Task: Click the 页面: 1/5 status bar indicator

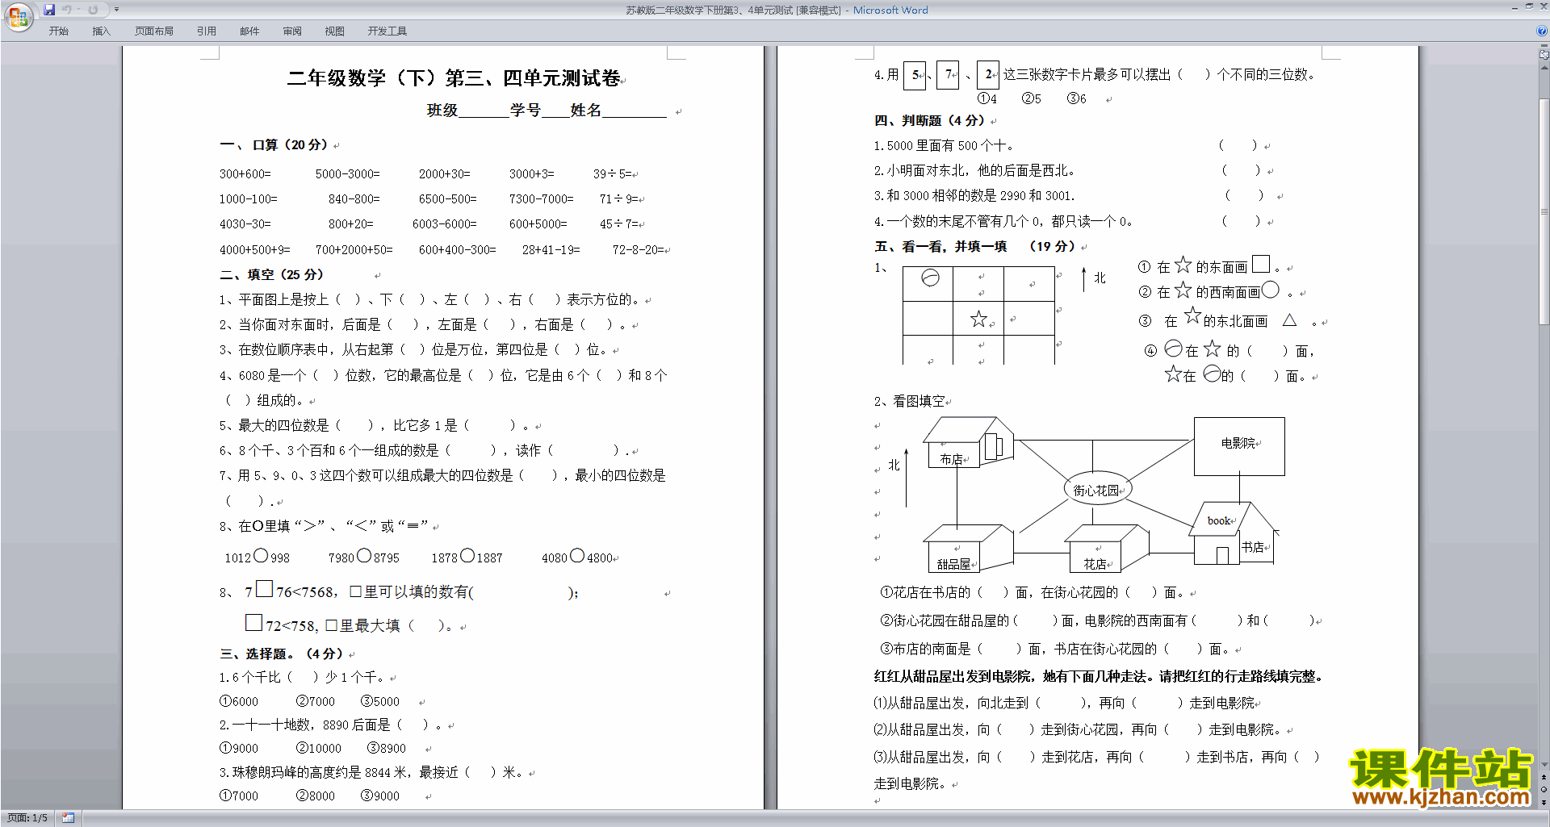Action: coord(27,818)
